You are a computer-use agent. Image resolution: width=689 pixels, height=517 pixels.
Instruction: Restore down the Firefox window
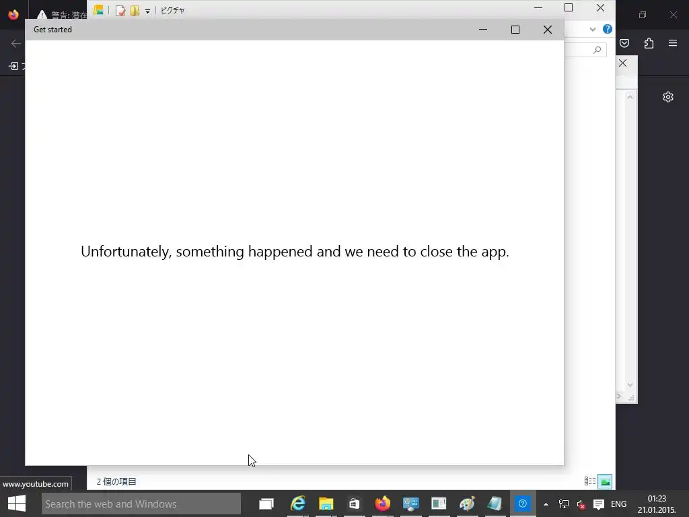click(x=643, y=15)
